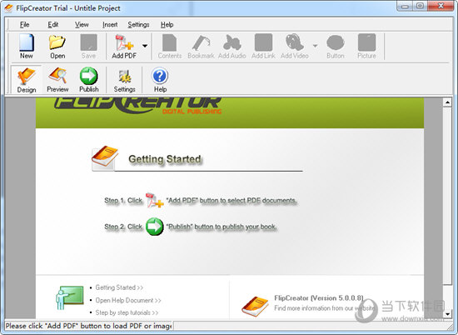Open the File menu

[x=24, y=25]
